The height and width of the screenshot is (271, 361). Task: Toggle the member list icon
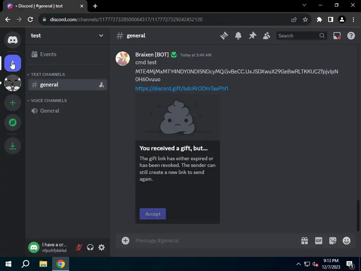[267, 36]
